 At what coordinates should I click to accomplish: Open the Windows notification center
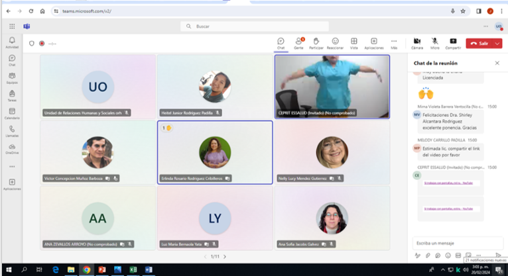(499, 269)
